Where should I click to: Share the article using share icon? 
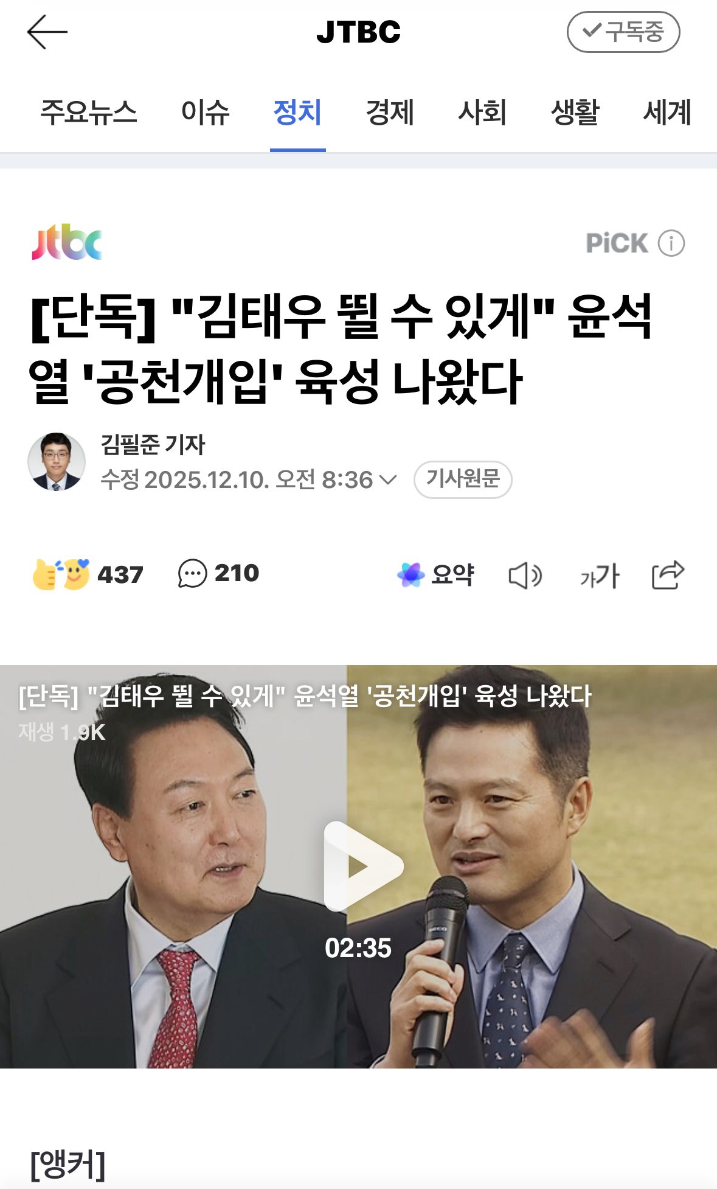tap(668, 574)
